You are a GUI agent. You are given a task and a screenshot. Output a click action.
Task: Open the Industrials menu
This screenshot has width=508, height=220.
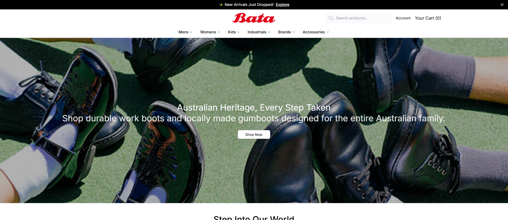point(259,32)
